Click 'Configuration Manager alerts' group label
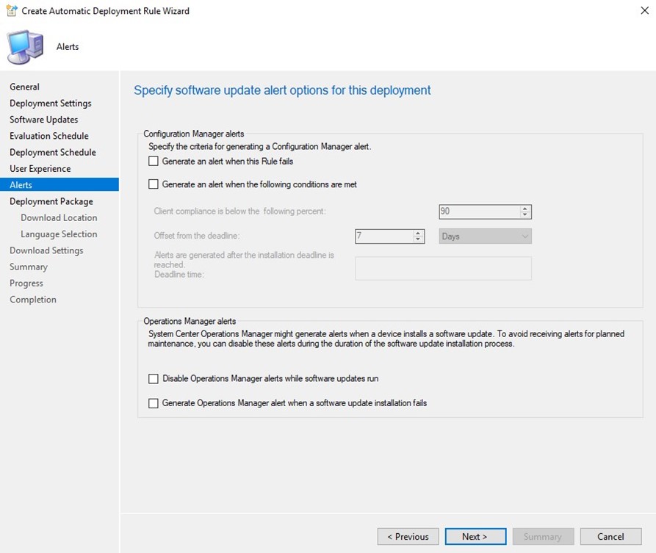Screen dimensions: 656x553 point(194,134)
